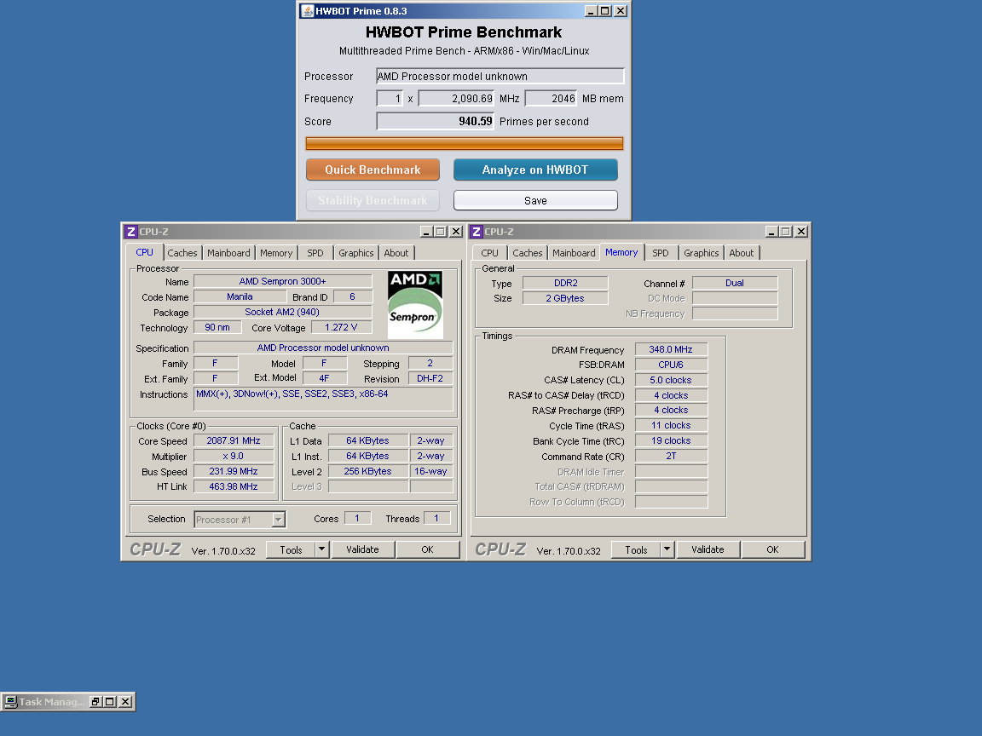Click OK in right CPU-Z
Screen dimensions: 982x736
(773, 549)
